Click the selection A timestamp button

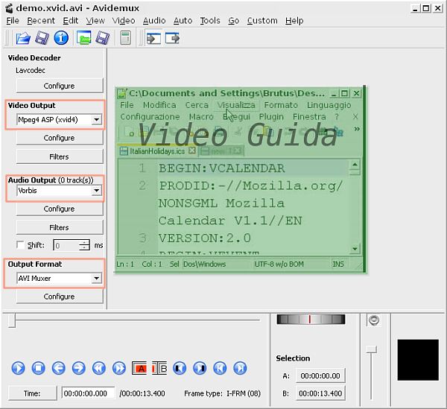pos(319,376)
